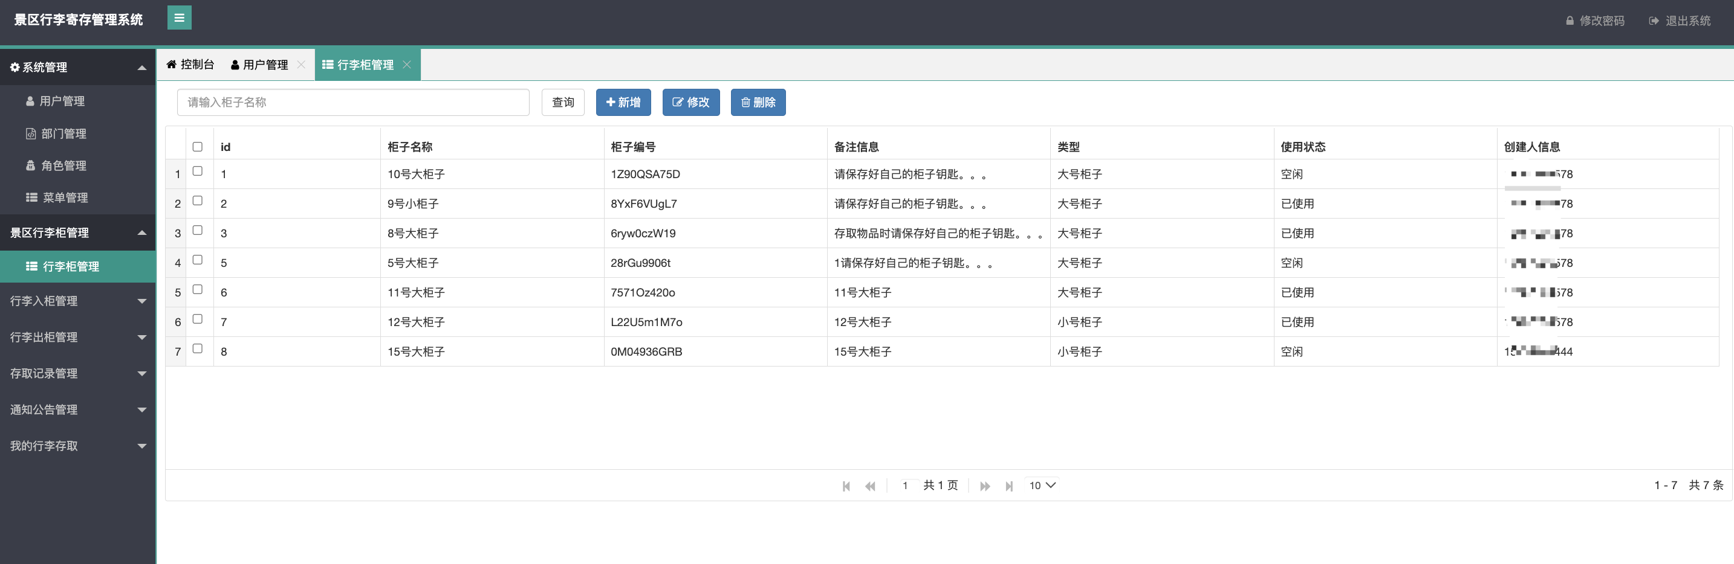Image resolution: width=1734 pixels, height=564 pixels.
Task: Select checkbox for 5号大柜子 row
Action: [197, 260]
